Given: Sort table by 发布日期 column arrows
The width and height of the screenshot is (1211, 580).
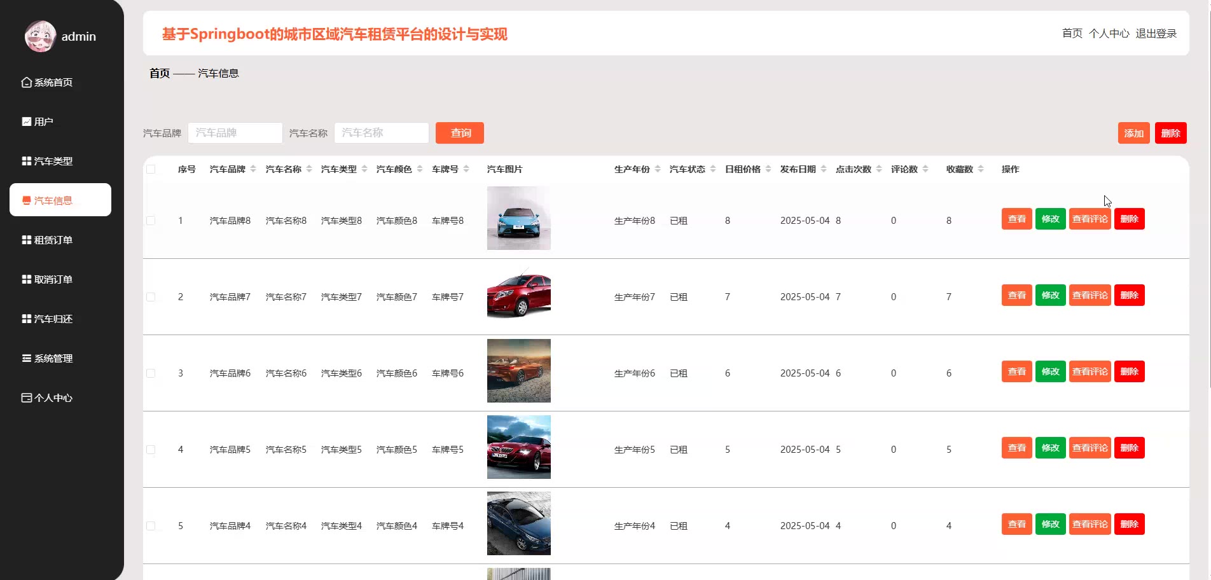Looking at the screenshot, I should pos(824,169).
